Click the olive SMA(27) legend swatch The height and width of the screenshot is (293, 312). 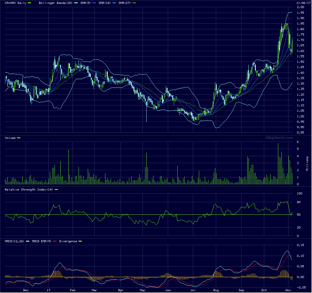(134, 3)
